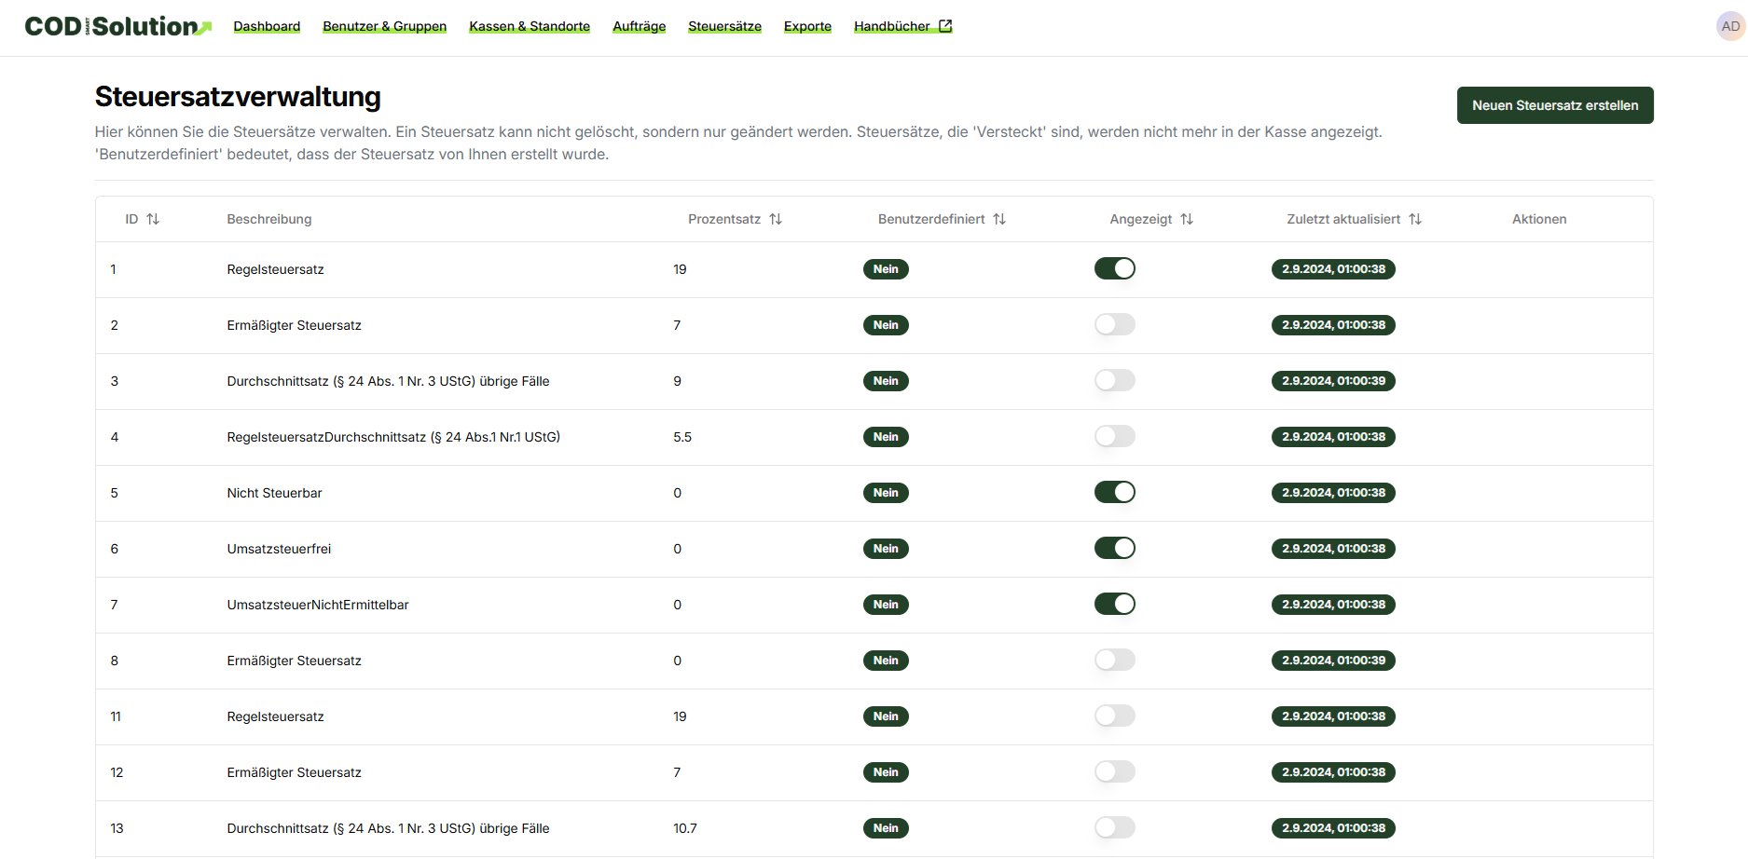The image size is (1748, 859).
Task: Sort by Angezeigt sort icon
Action: click(1187, 219)
